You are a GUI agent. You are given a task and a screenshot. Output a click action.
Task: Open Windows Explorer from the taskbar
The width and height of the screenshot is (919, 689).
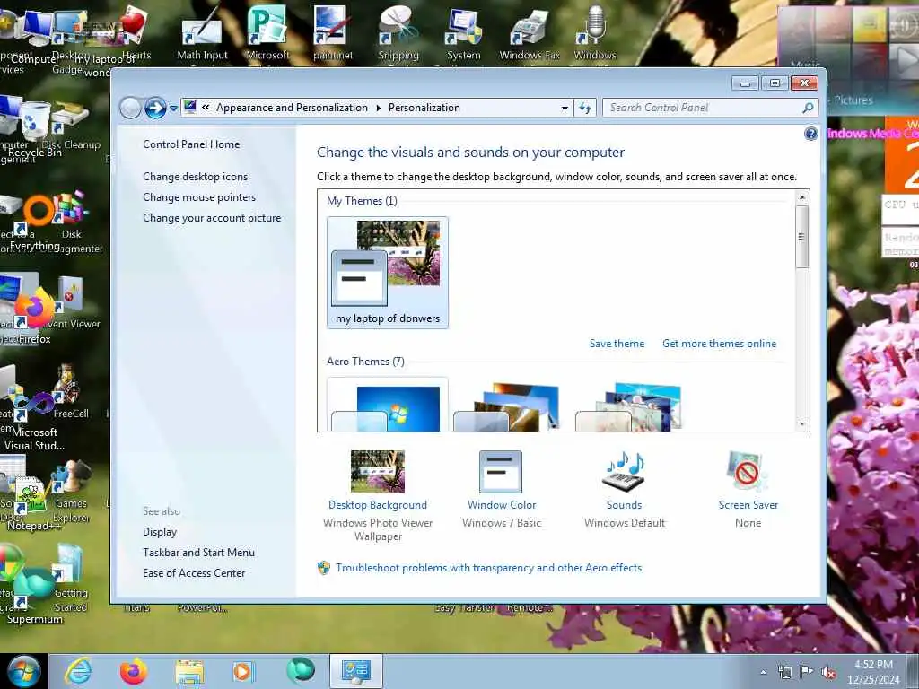(x=188, y=672)
